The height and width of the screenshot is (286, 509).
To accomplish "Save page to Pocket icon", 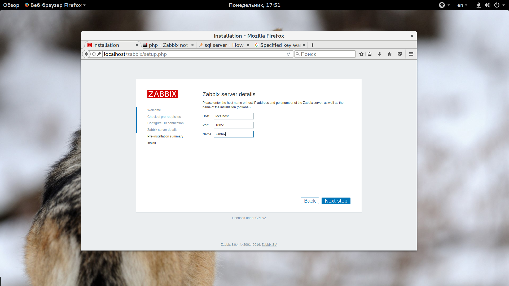I will [400, 54].
